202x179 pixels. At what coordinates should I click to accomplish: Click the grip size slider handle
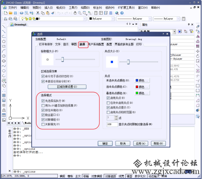pos(128,62)
